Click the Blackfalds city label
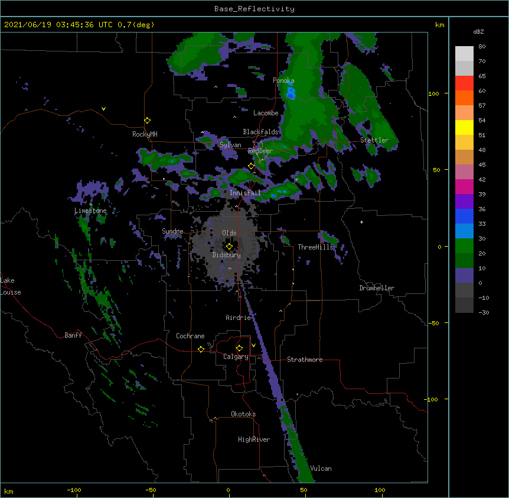The image size is (509, 498). tap(260, 132)
